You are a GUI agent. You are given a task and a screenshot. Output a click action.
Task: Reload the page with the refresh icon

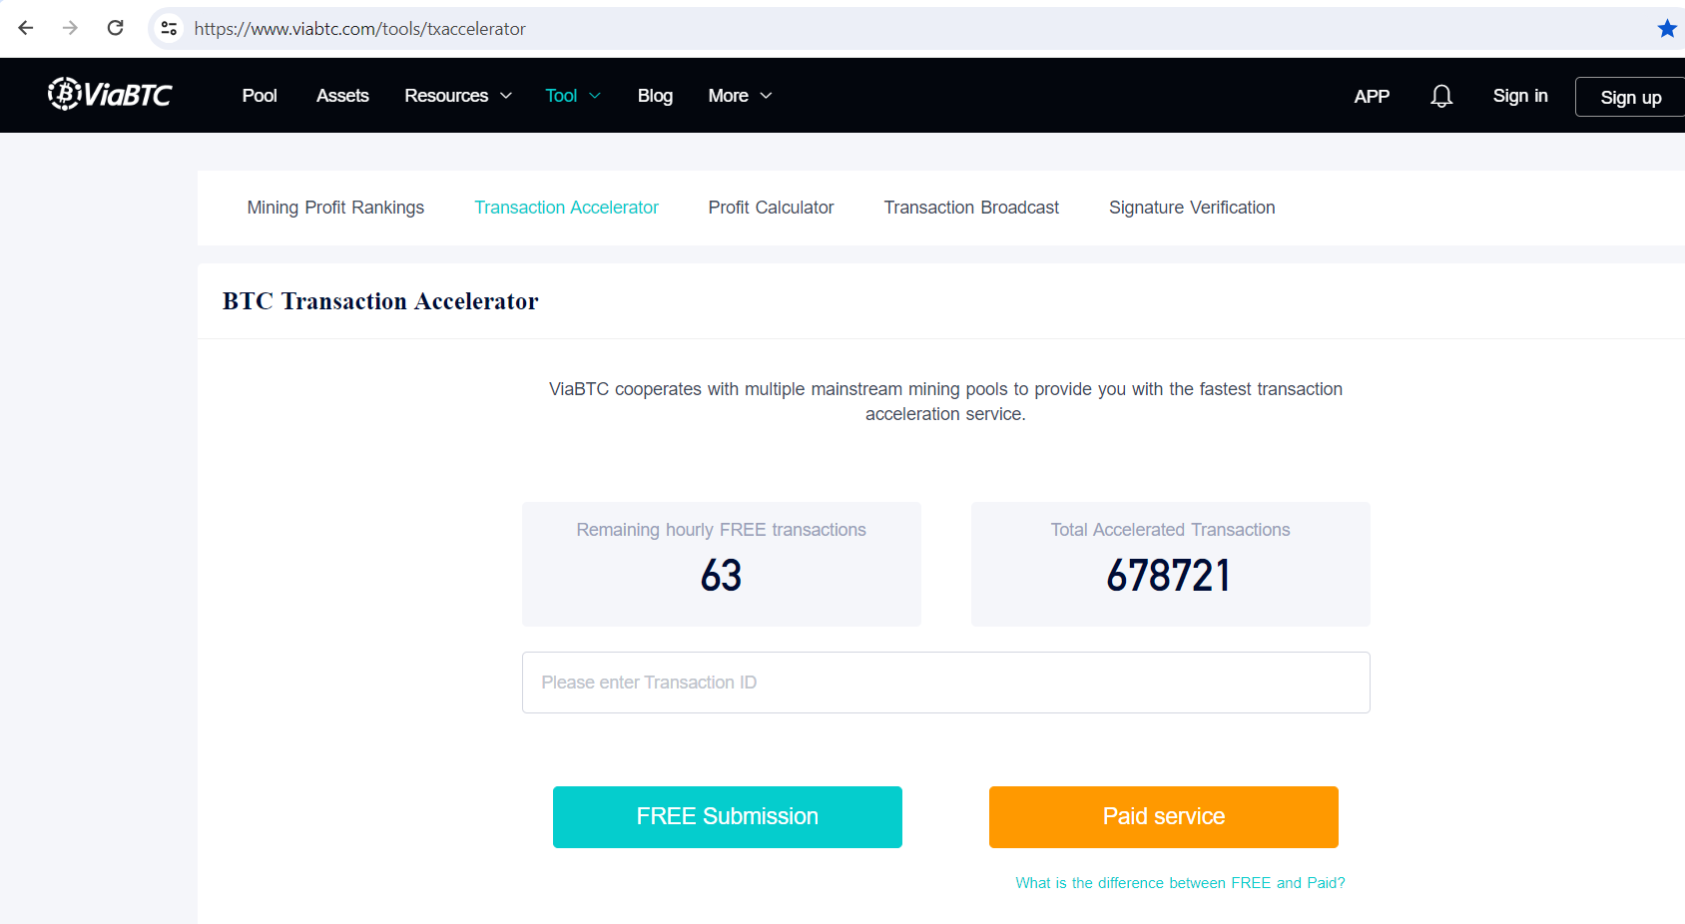point(116,28)
